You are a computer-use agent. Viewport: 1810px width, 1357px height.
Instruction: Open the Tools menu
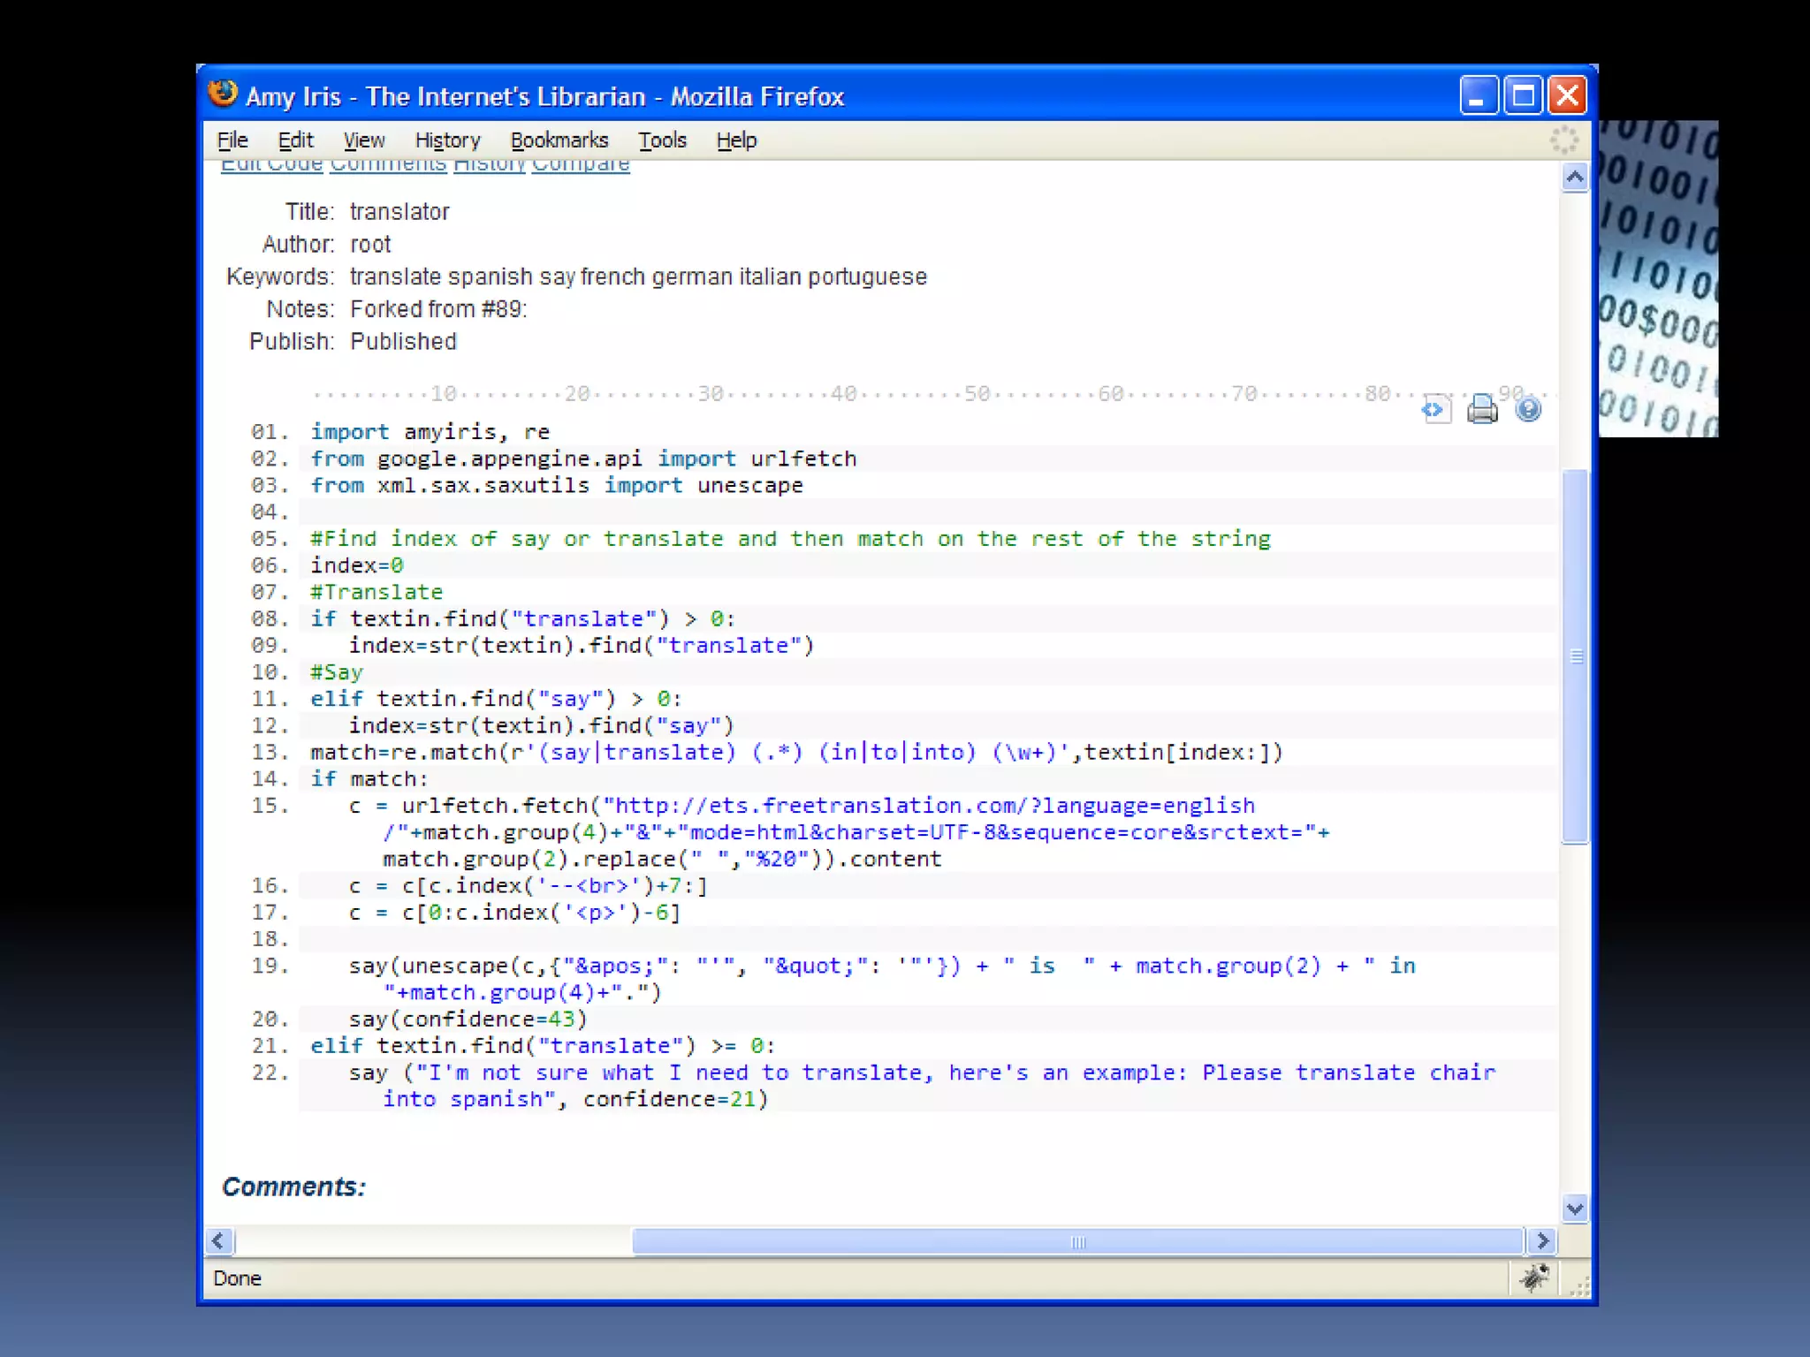coord(662,140)
